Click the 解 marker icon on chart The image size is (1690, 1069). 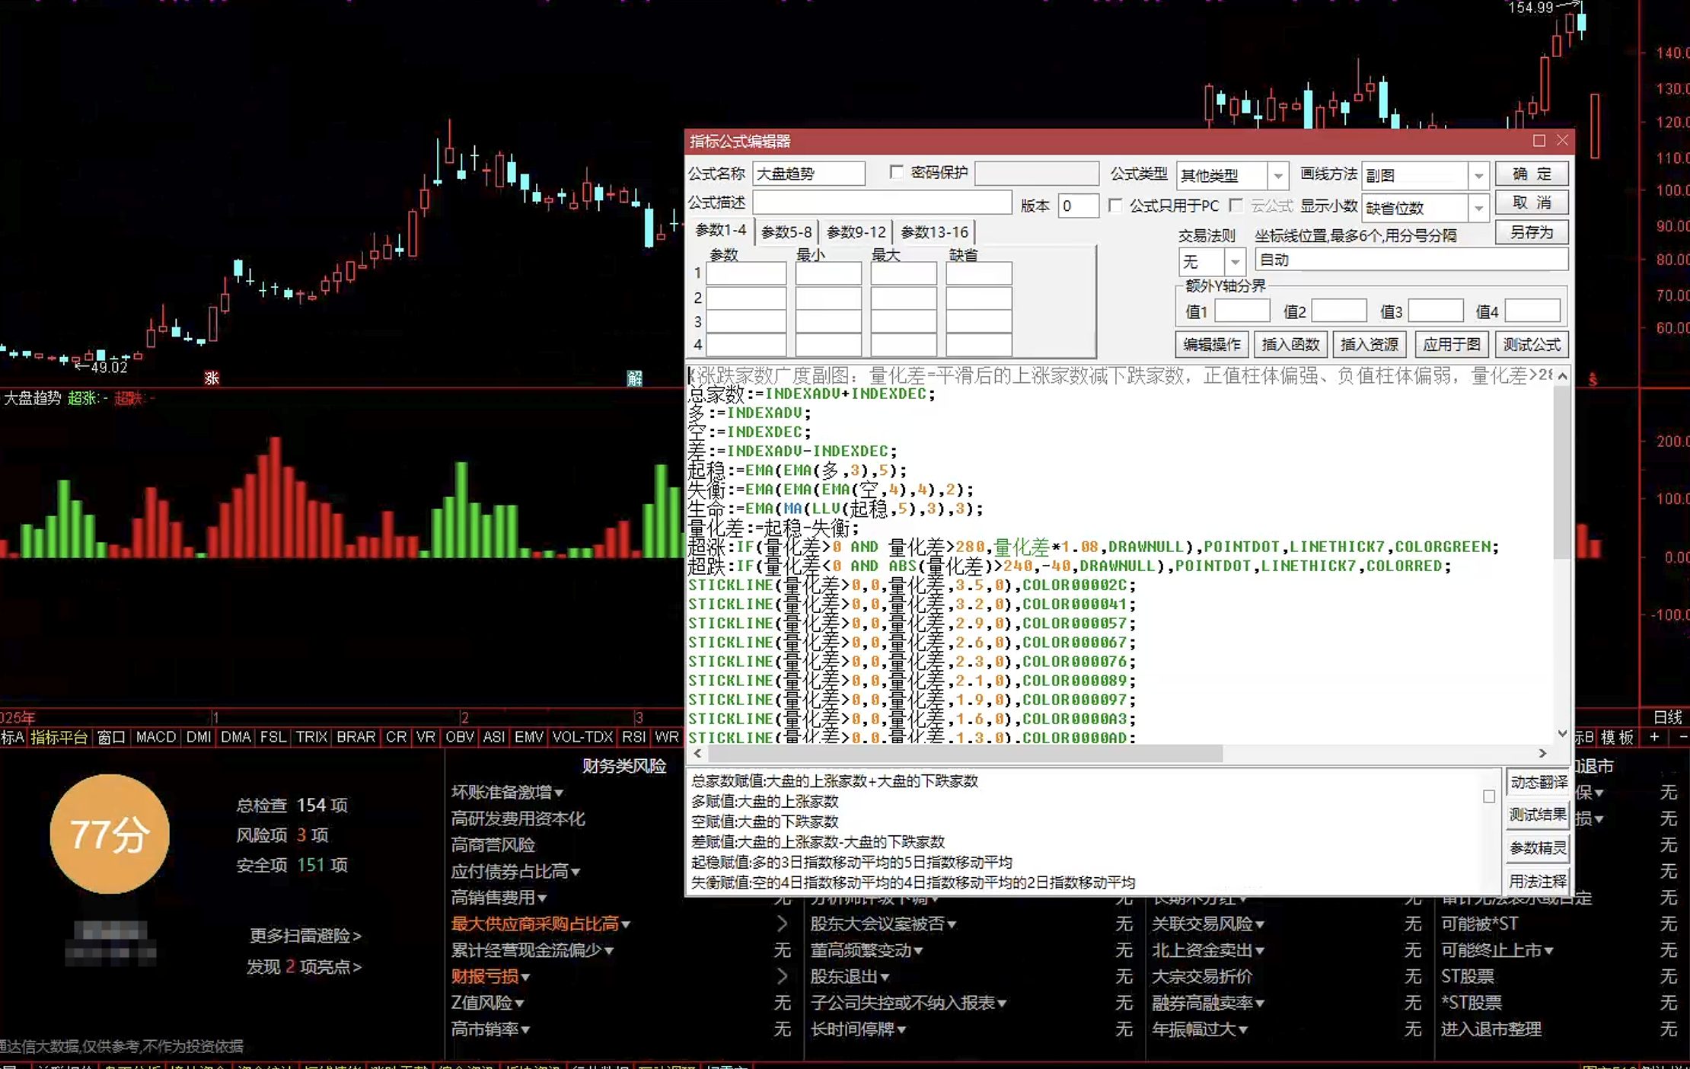[634, 378]
